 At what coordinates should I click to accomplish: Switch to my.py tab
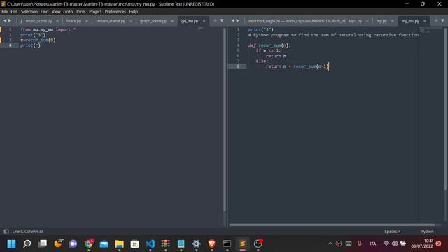381,21
